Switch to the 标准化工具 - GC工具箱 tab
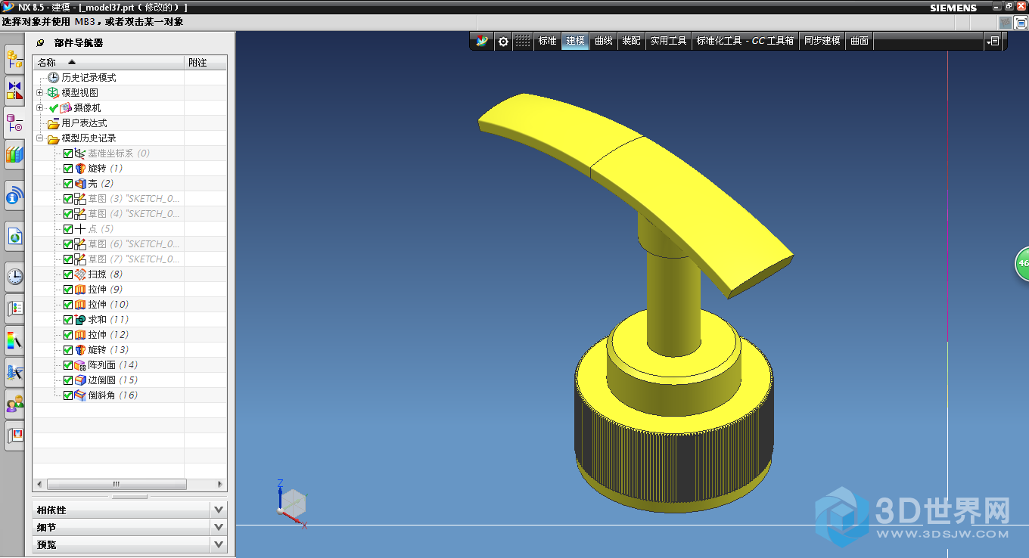Screen dimensions: 1029x558 click(745, 41)
